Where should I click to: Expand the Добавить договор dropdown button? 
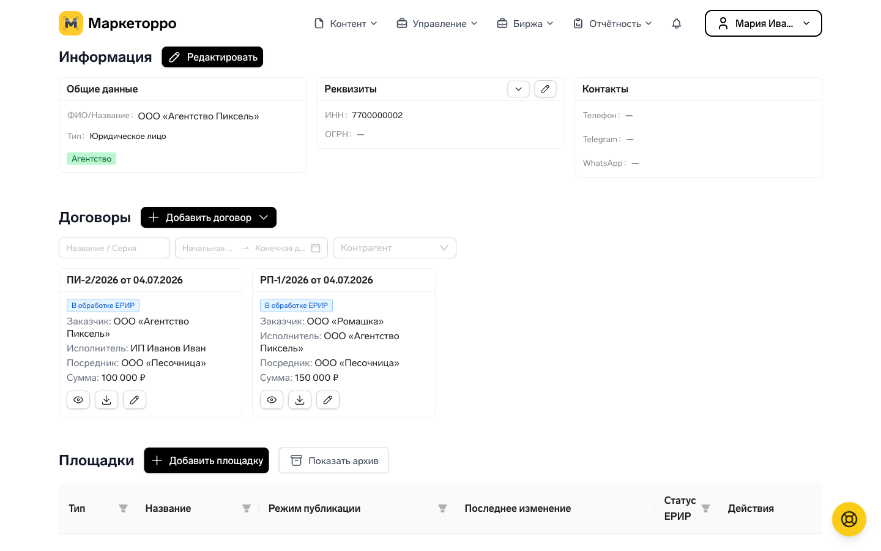209,217
